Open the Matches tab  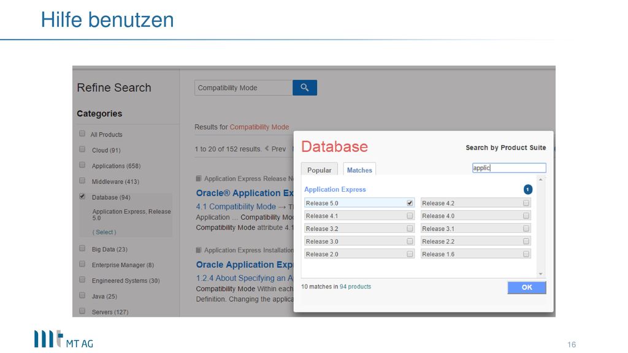359,169
